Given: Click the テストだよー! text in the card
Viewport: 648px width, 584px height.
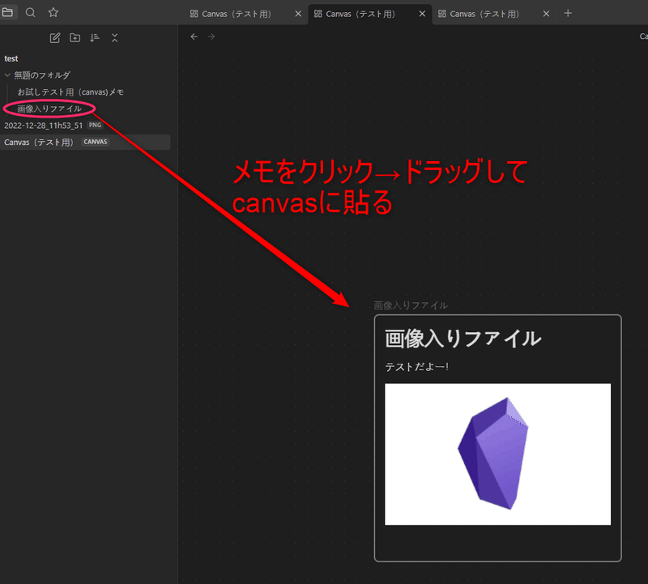Looking at the screenshot, I should pyautogui.click(x=416, y=367).
